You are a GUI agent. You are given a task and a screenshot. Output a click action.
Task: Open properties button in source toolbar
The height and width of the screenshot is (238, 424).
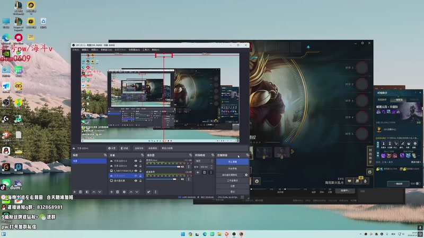pyautogui.click(x=112, y=148)
